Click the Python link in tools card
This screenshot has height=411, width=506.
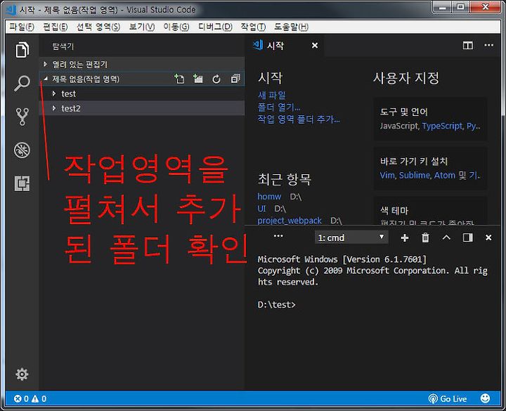[473, 126]
